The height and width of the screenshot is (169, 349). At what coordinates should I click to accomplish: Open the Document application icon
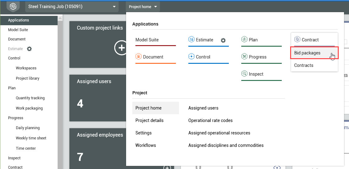[x=139, y=57]
